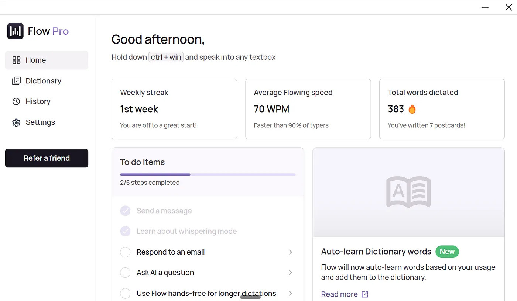
Task: Expand the Respond to an email chevron
Action: 291,252
